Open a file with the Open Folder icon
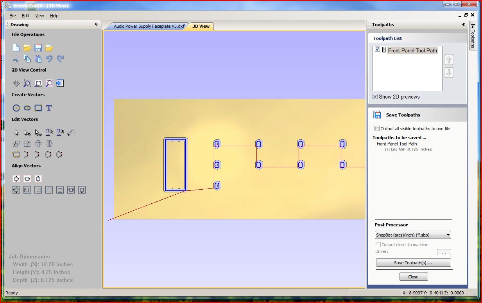Viewport: 482px width, 303px height. pyautogui.click(x=27, y=47)
